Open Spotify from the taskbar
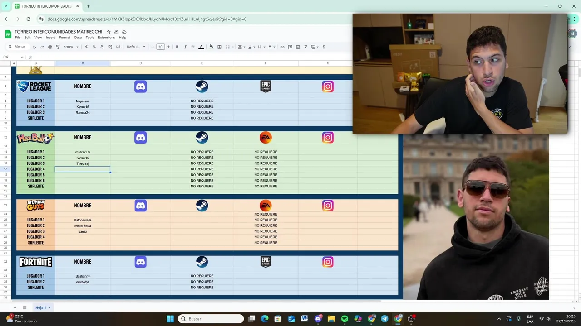The width and height of the screenshot is (581, 326). (x=345, y=319)
